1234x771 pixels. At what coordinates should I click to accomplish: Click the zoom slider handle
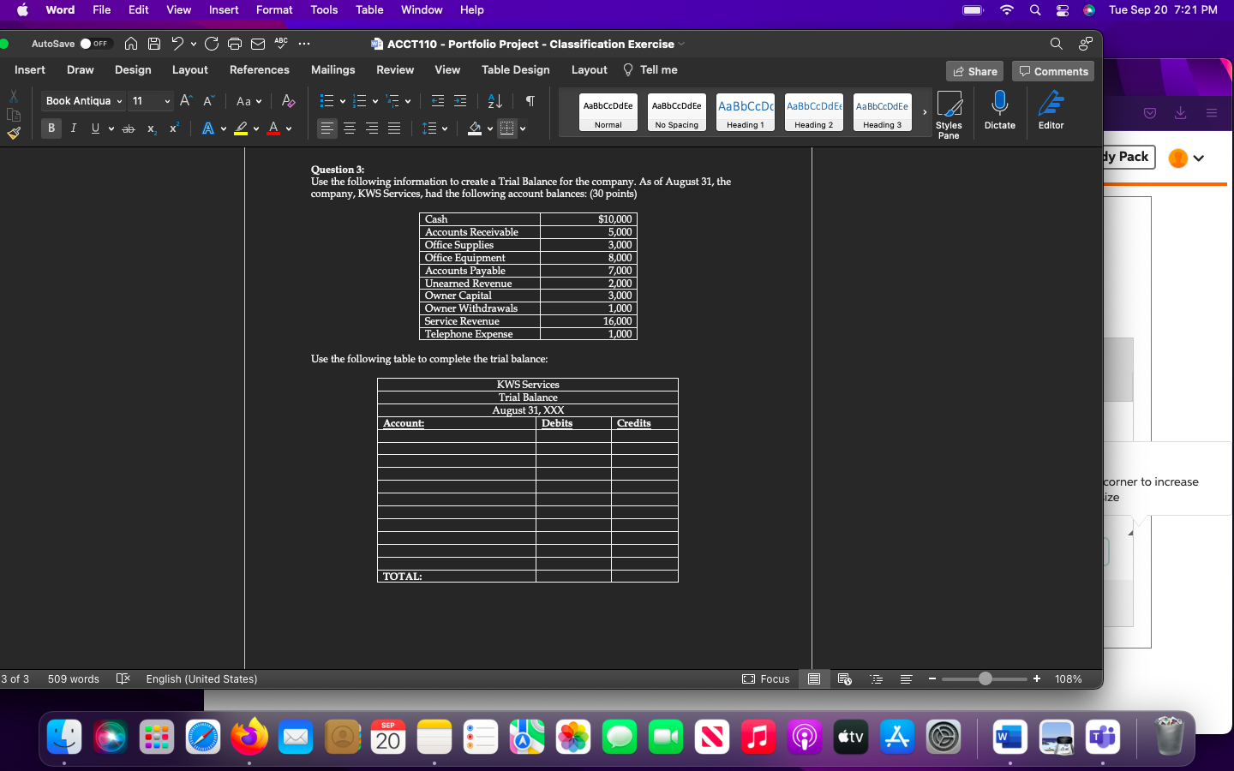985,678
